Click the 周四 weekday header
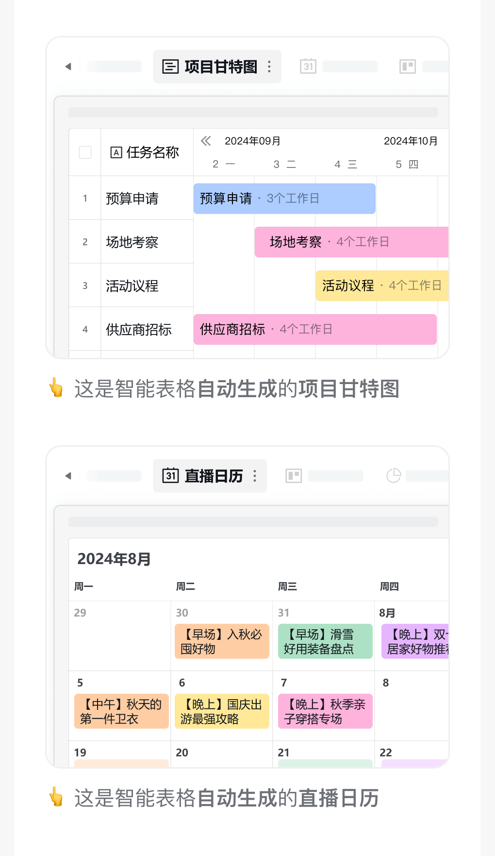This screenshot has height=856, width=495. (x=389, y=587)
